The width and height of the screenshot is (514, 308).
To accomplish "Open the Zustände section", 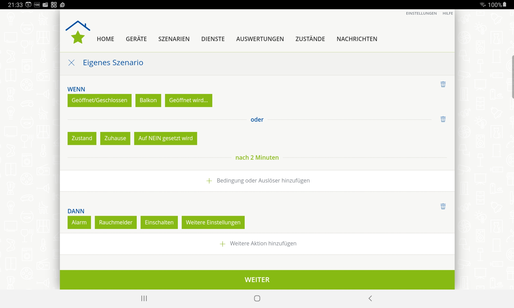I will coord(310,39).
